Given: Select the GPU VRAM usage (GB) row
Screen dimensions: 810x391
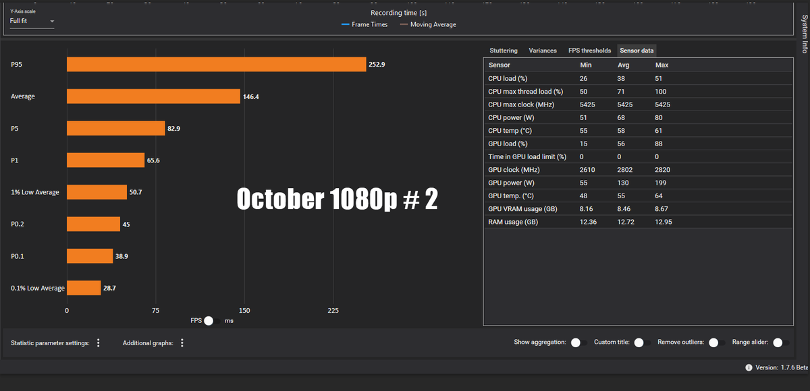Looking at the screenshot, I should (x=638, y=208).
